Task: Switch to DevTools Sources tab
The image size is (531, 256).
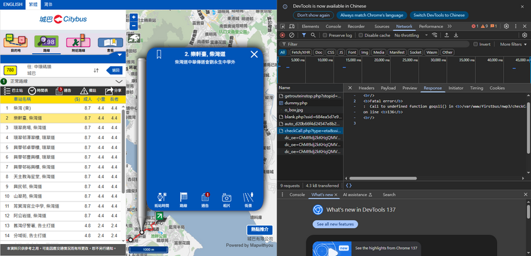Action: click(x=381, y=27)
